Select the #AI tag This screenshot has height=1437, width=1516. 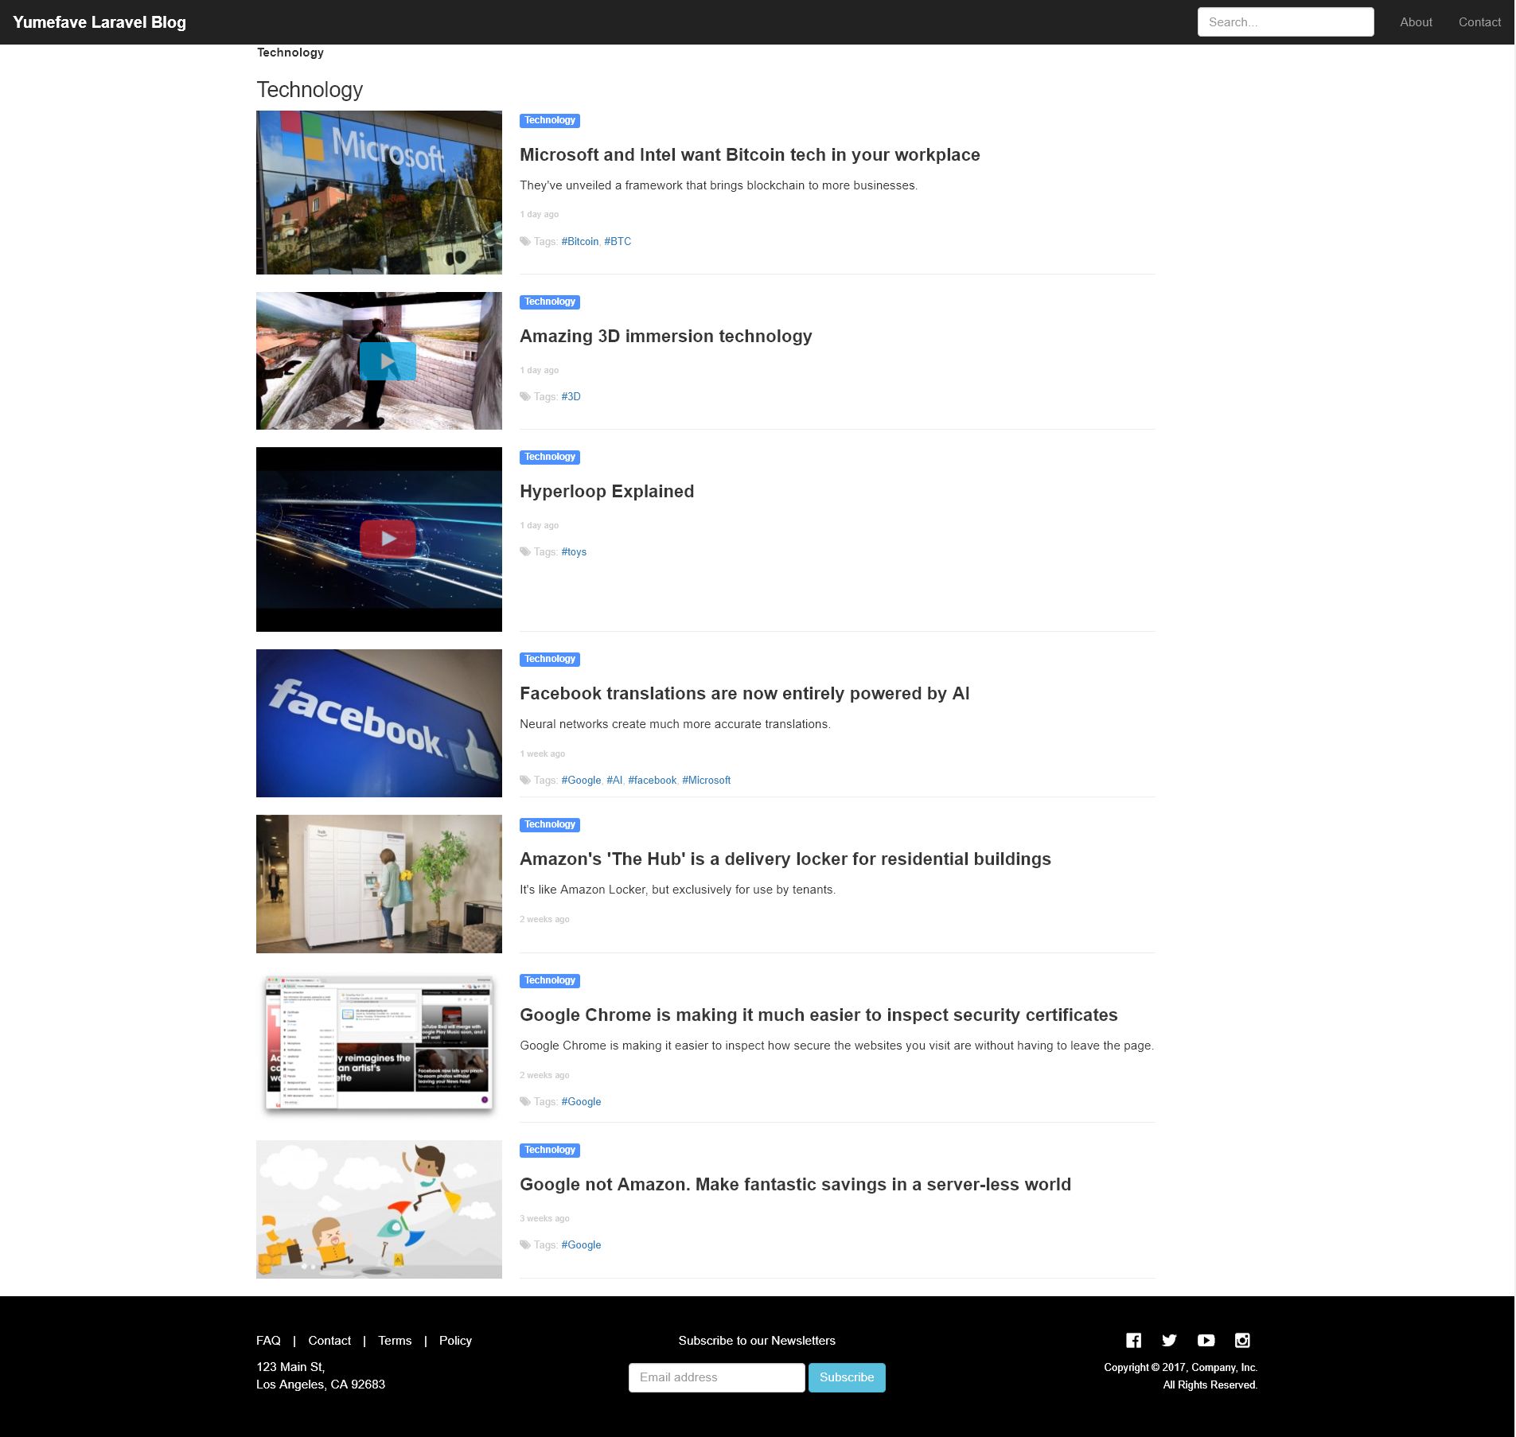click(614, 781)
